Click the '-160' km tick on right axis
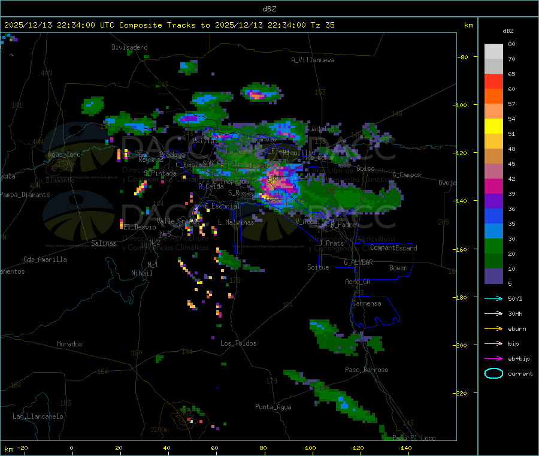 coord(461,250)
